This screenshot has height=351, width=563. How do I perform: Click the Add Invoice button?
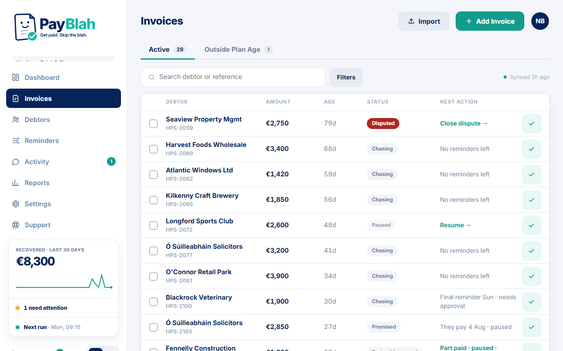click(490, 21)
